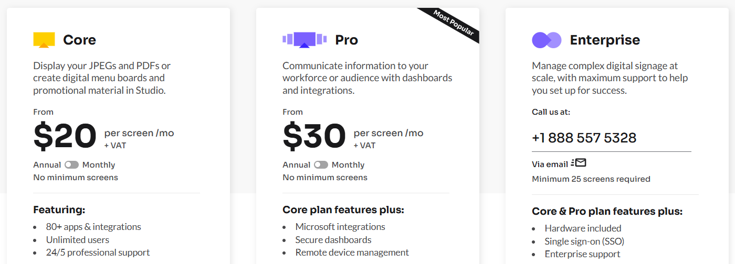Click the $30 Pro price

pyautogui.click(x=314, y=137)
